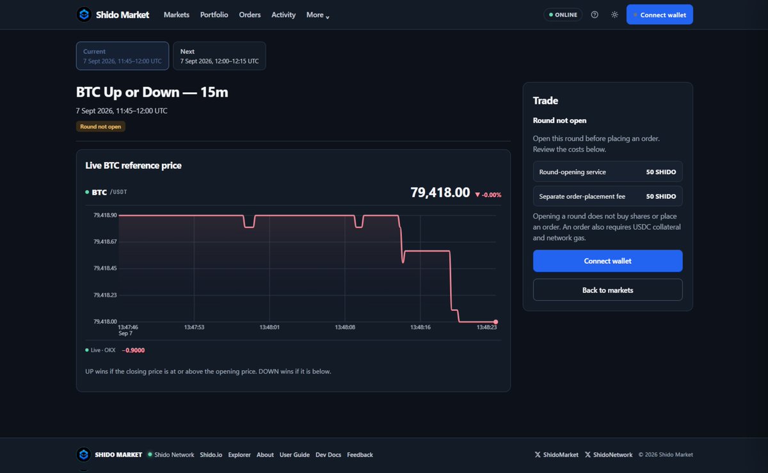The width and height of the screenshot is (768, 473).
Task: Click the BTC Up or Down — 15m title
Action: point(152,92)
